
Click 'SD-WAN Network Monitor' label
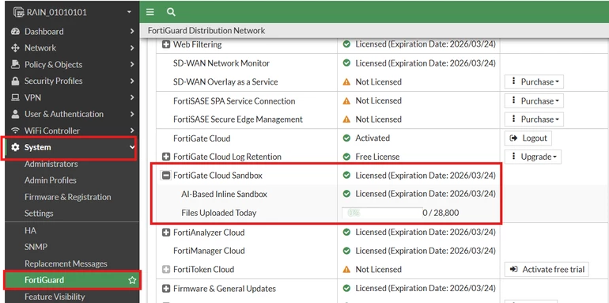(x=221, y=63)
